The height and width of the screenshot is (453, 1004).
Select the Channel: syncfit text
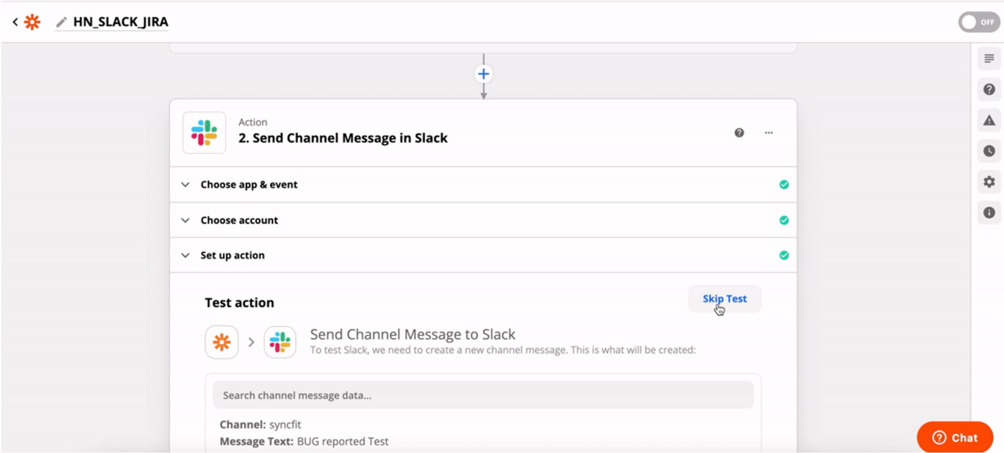pyautogui.click(x=260, y=424)
